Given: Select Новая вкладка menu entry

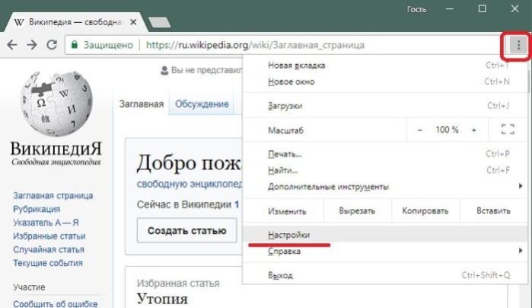Looking at the screenshot, I should click(385, 66).
